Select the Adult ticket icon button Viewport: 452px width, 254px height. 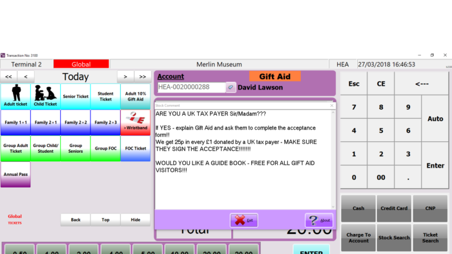15,96
